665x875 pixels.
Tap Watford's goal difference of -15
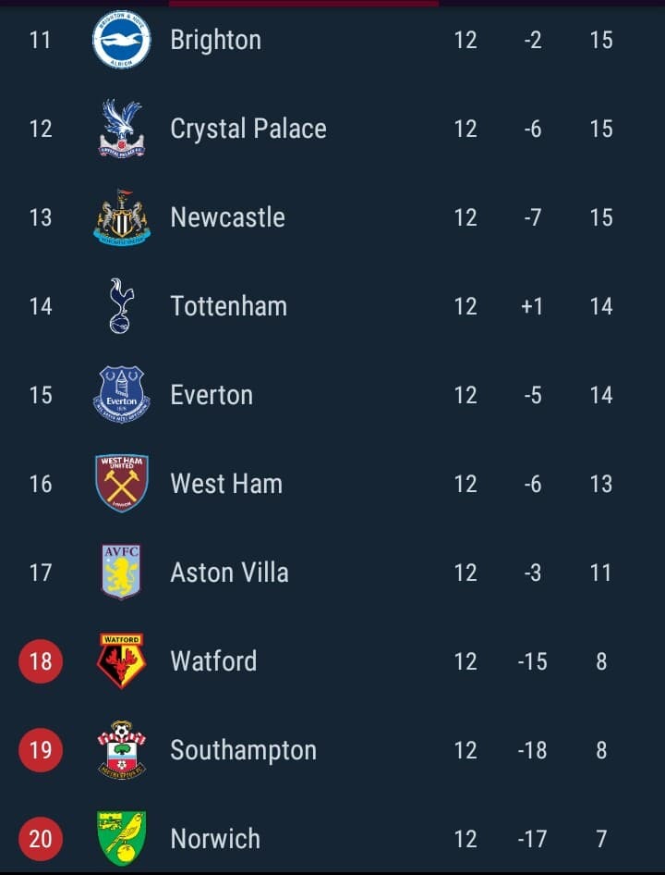pyautogui.click(x=532, y=662)
